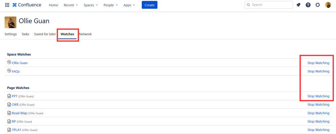Screen dimensions: 336x134
Task: Open the notifications bell icon
Action: click(298, 5)
